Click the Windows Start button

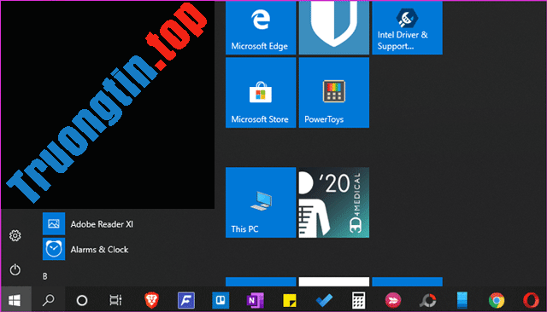tap(15, 300)
